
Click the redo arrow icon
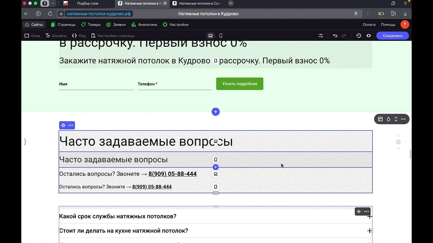344,36
